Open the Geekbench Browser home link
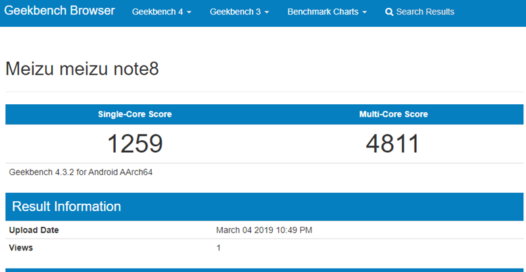 point(60,11)
